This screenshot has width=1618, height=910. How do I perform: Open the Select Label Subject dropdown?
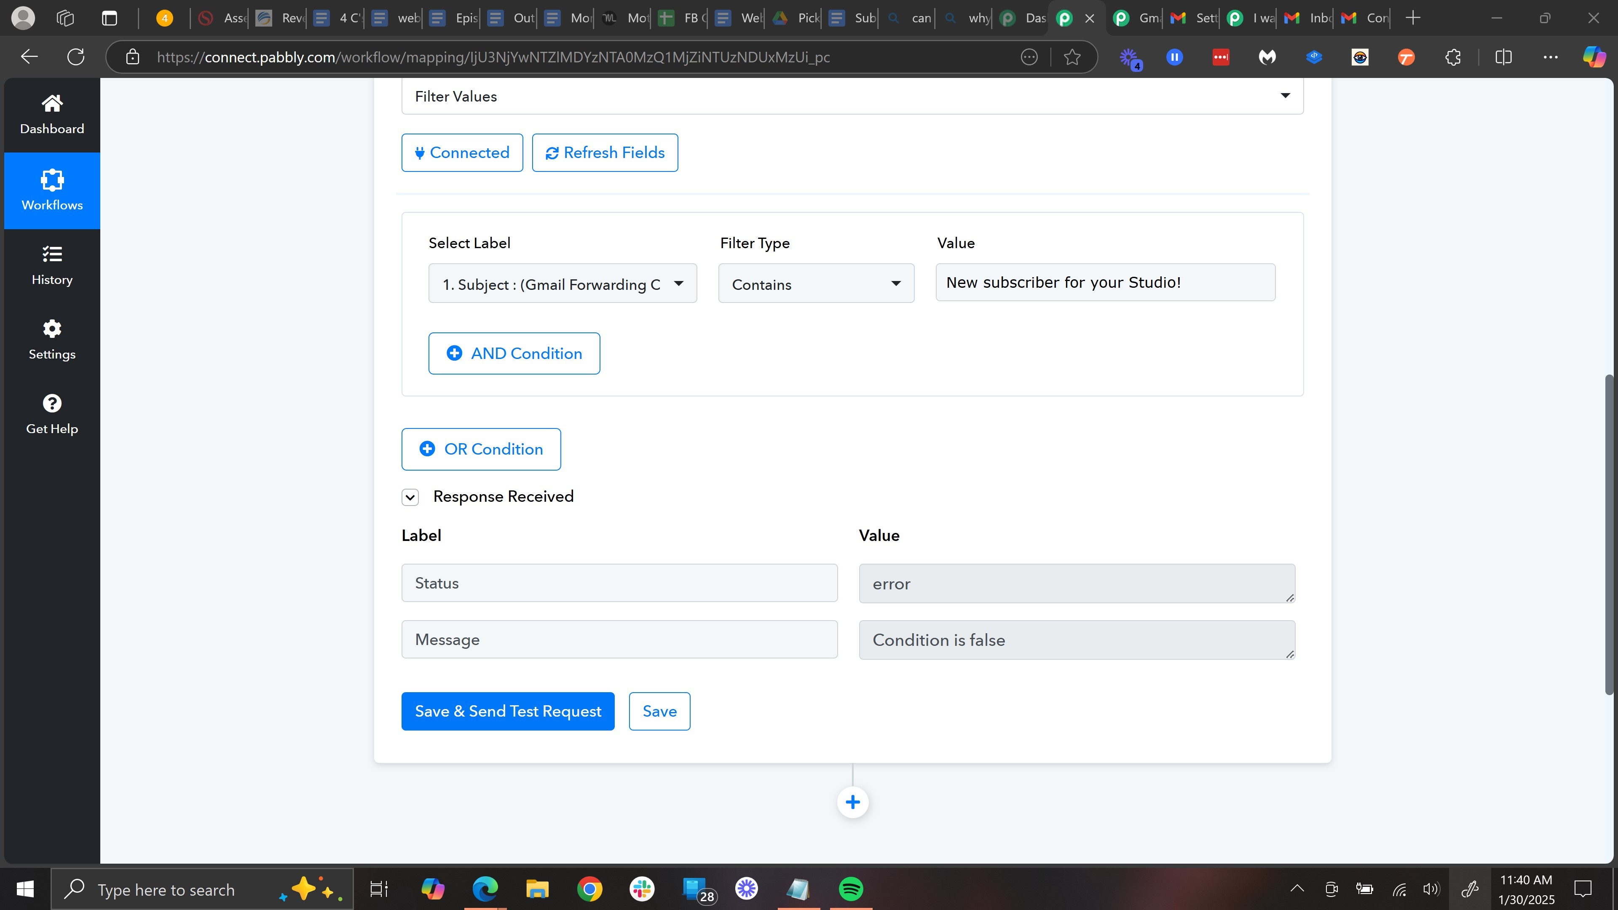(x=563, y=284)
